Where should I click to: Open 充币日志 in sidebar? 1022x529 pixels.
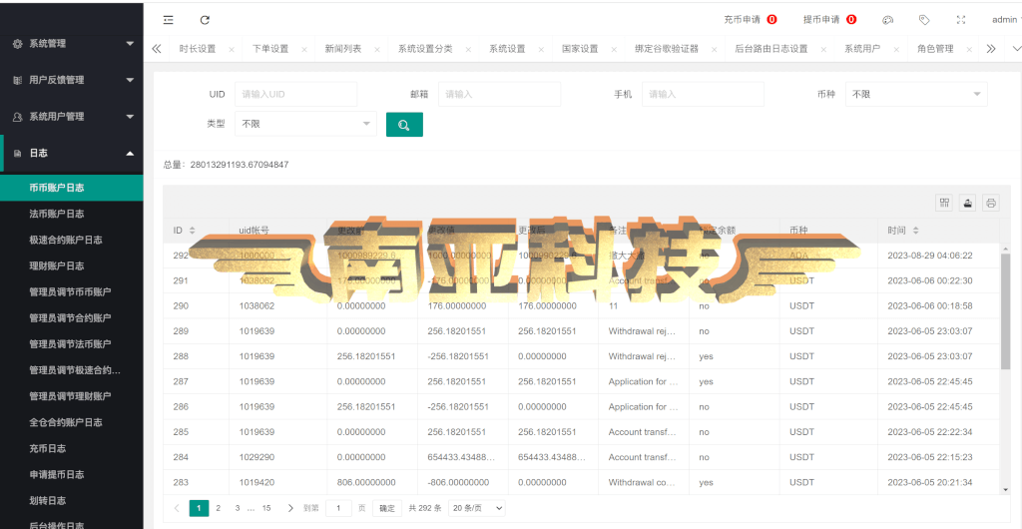[x=72, y=448]
